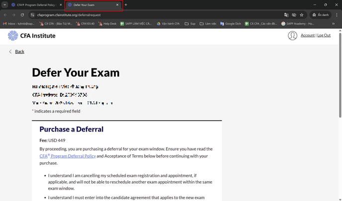
Task: Click the CFA Institute logo
Action: pyautogui.click(x=32, y=36)
